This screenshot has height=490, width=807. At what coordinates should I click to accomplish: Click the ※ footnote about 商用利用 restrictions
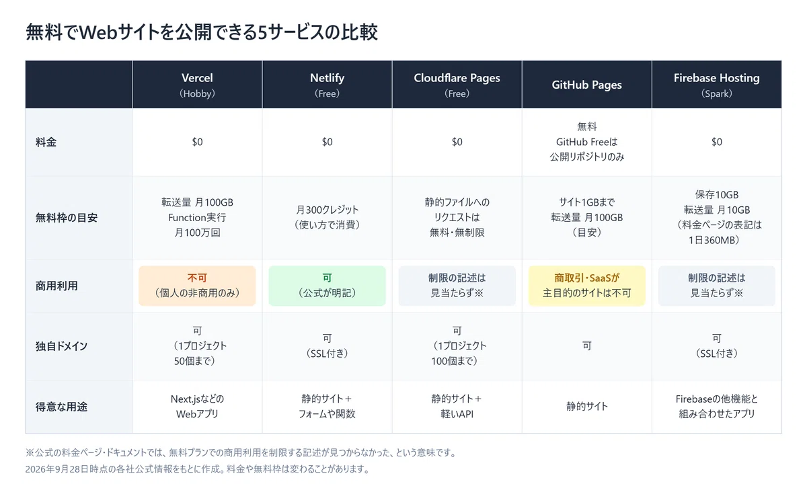click(241, 453)
